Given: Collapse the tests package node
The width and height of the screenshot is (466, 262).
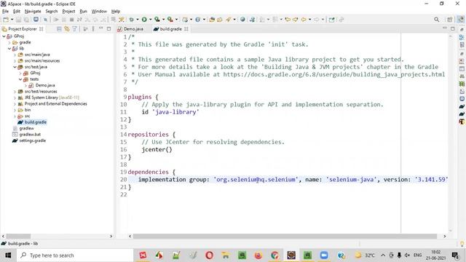Looking at the screenshot, I should click(x=20, y=79).
